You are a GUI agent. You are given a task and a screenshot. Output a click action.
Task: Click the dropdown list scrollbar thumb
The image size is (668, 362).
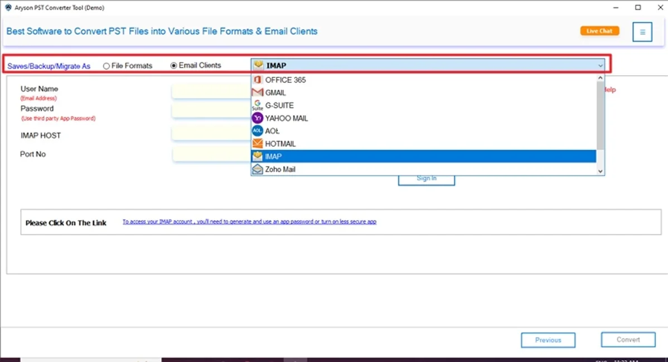[x=600, y=116]
